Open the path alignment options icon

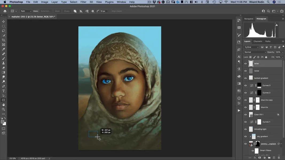[81, 11]
